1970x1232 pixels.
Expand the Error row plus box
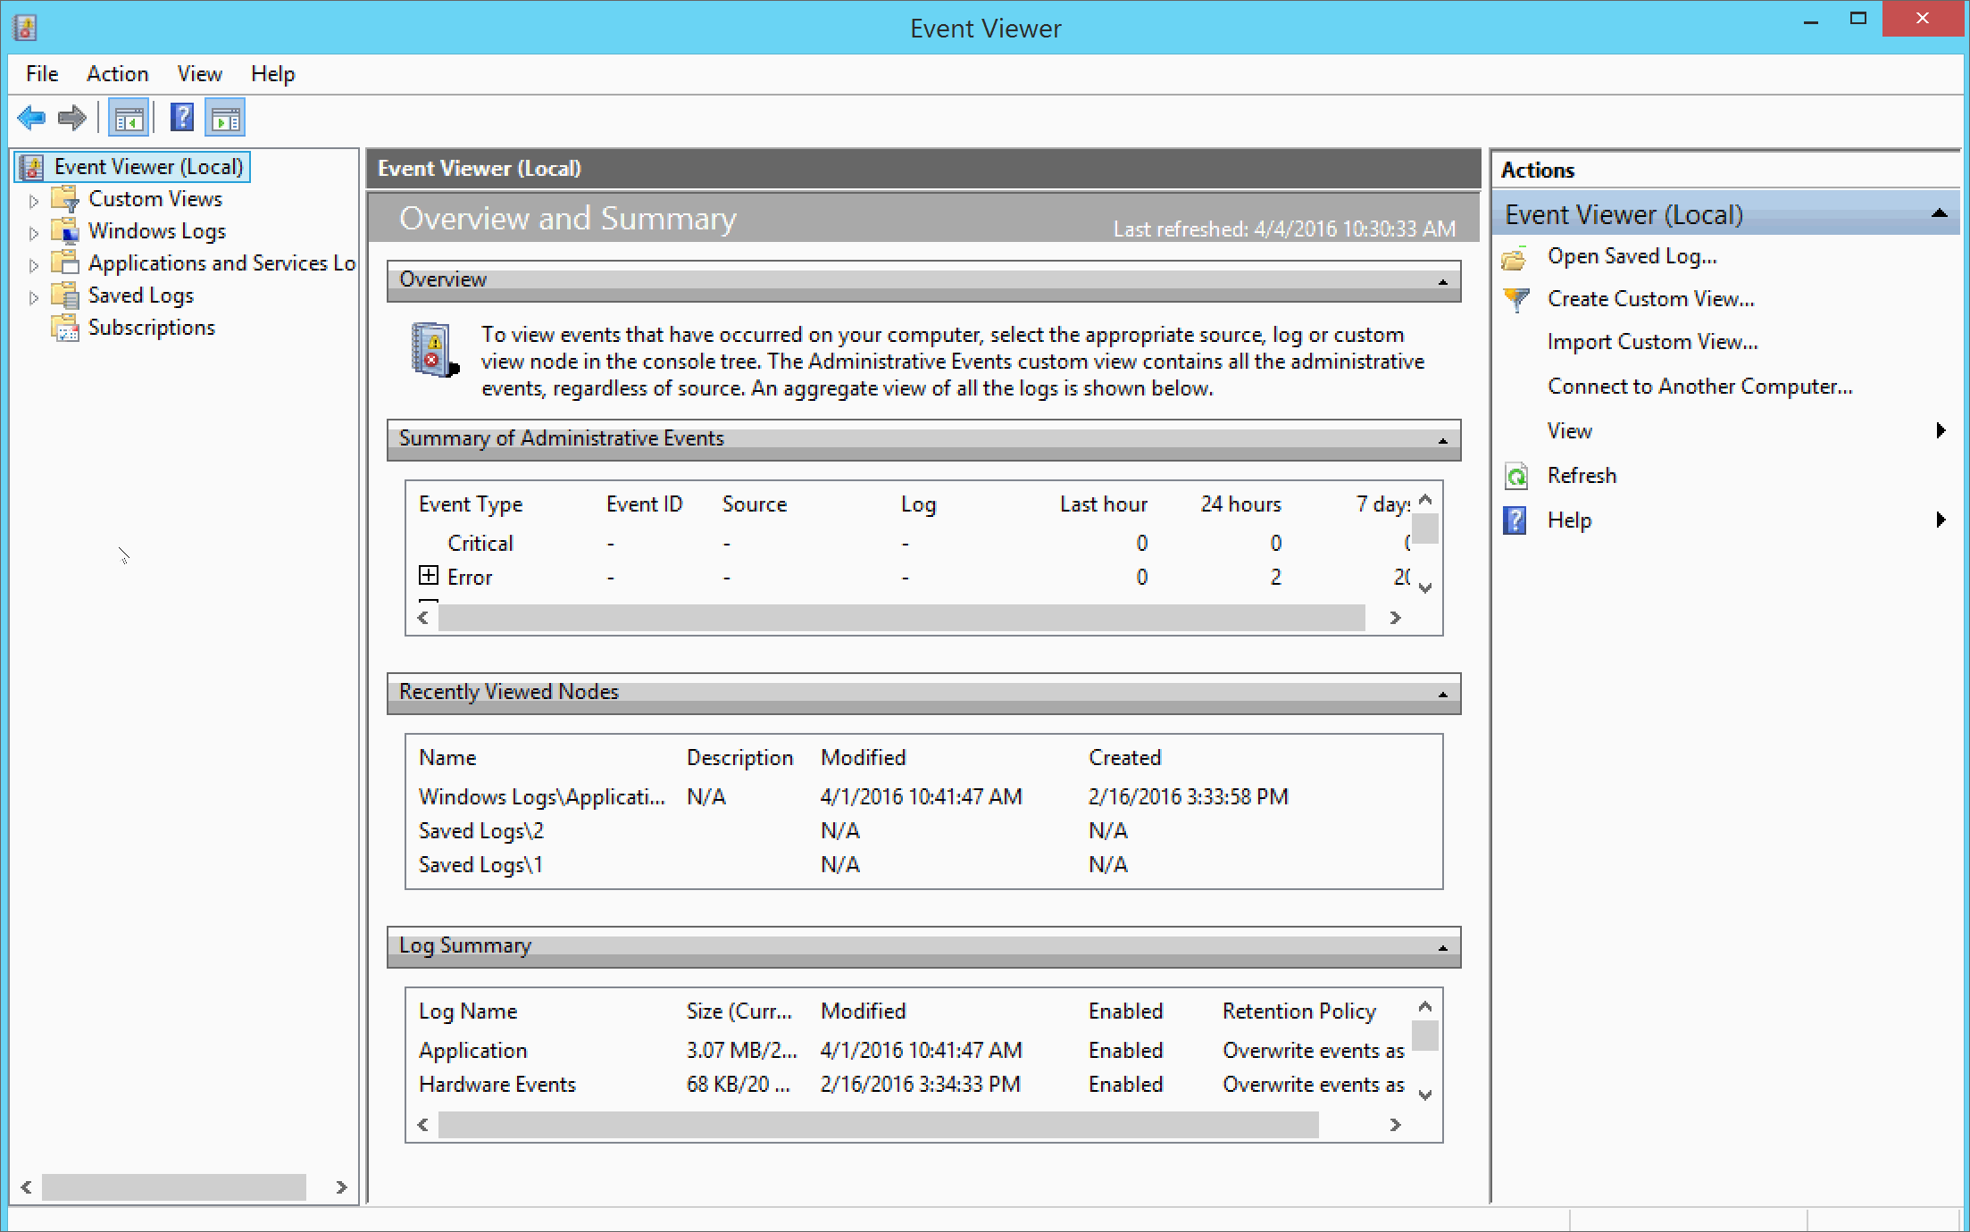coord(429,576)
